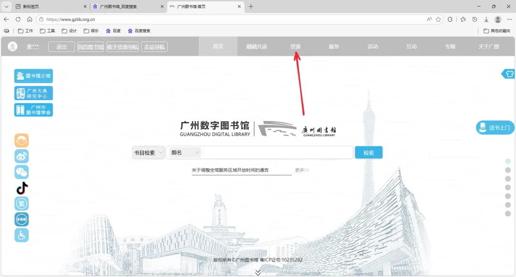Select the last page indicator dot

[x=508, y=213]
